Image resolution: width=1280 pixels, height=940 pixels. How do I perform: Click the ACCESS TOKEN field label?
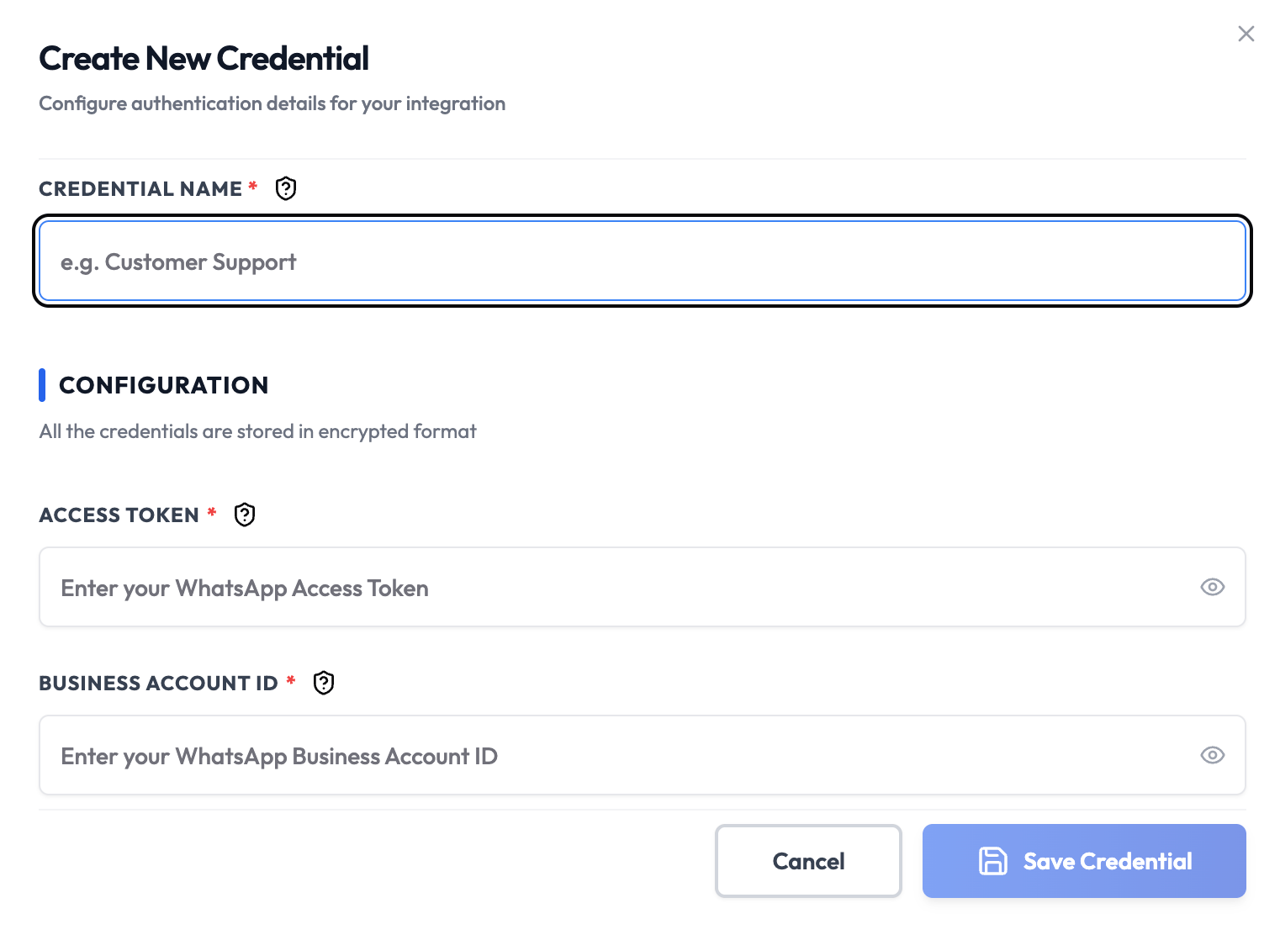[x=119, y=515]
